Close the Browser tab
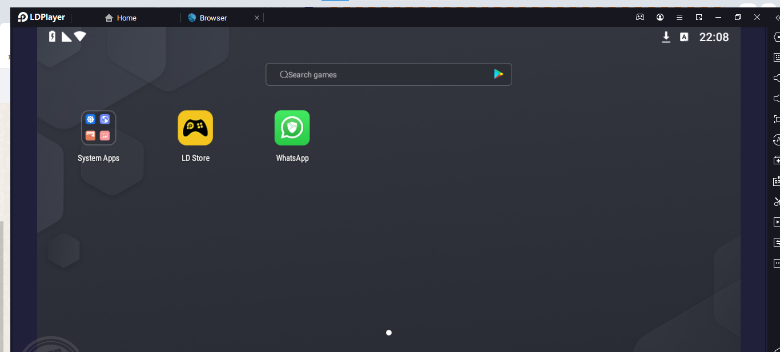Screen dimensions: 780x352 coord(257,18)
